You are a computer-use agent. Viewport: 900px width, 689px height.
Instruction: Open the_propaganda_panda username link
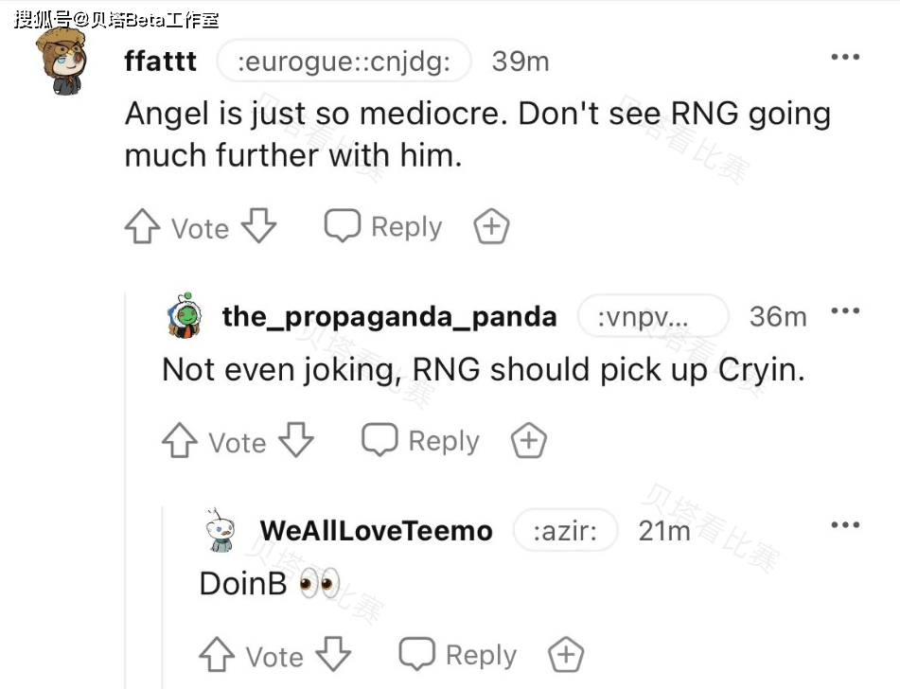point(389,316)
